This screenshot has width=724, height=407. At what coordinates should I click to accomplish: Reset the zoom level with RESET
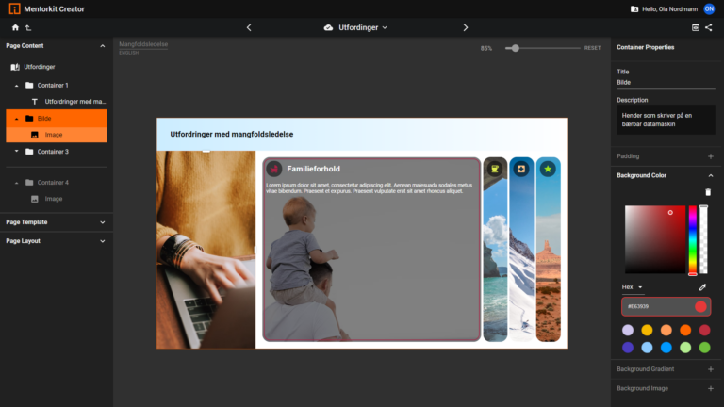(x=592, y=48)
